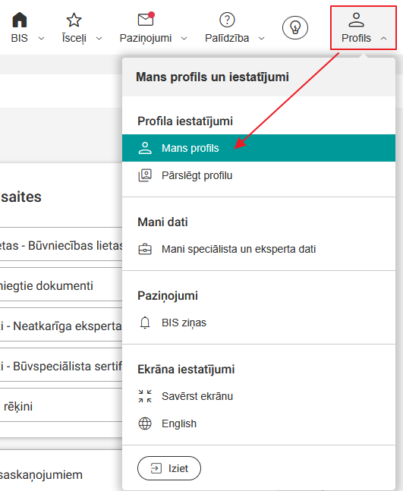The image size is (403, 491).
Task: Open Mani speciālista un eksperta dati
Action: click(259, 249)
